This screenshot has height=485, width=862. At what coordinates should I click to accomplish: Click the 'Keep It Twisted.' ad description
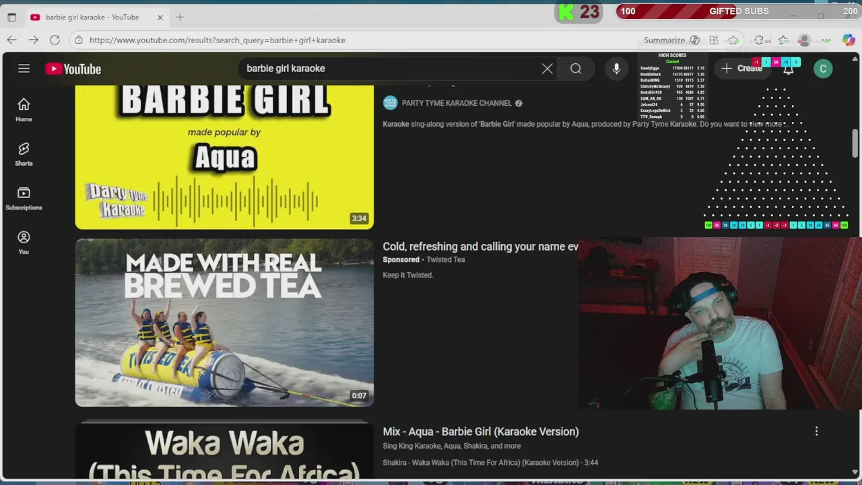(x=407, y=275)
